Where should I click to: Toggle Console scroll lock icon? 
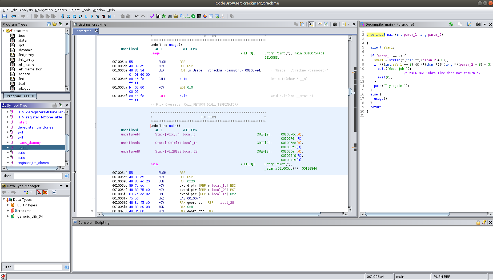coord(478,222)
